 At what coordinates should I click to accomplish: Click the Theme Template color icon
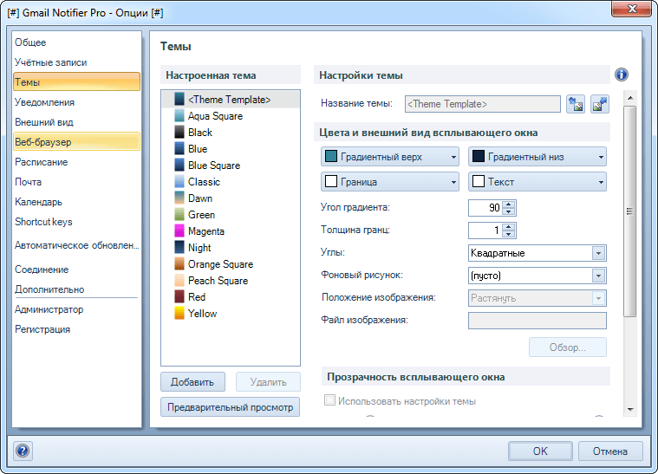click(179, 99)
